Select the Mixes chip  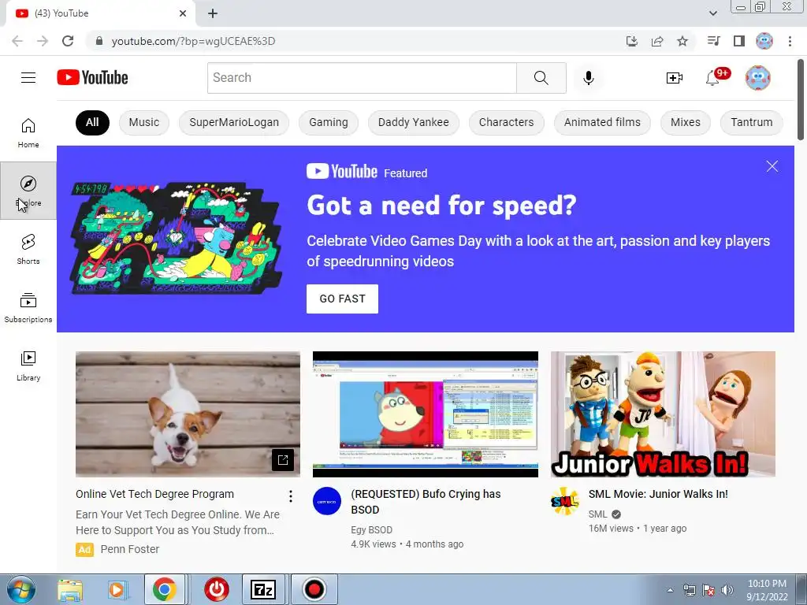pos(686,122)
